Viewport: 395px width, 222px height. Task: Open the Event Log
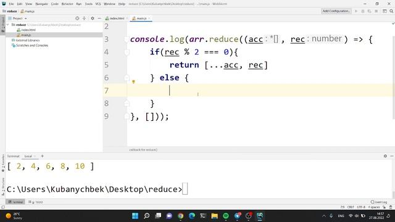point(379,202)
